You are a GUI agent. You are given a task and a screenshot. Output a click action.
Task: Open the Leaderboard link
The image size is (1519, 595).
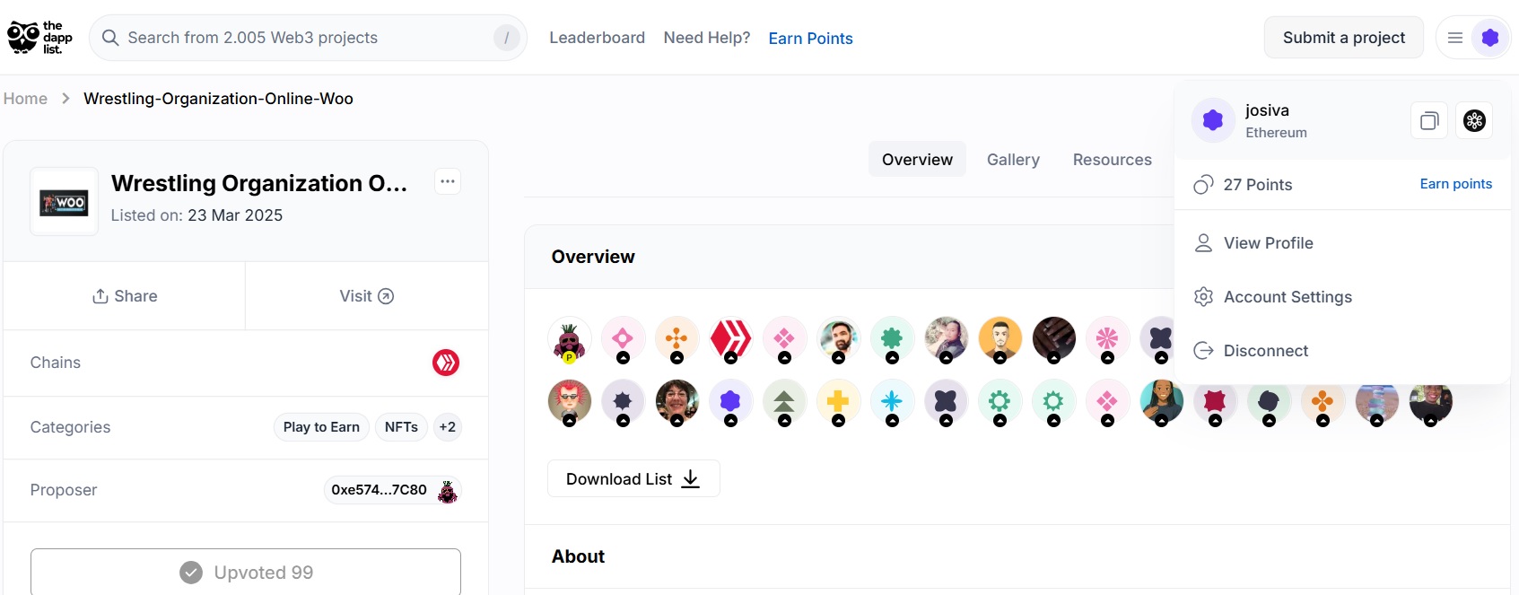pos(597,38)
